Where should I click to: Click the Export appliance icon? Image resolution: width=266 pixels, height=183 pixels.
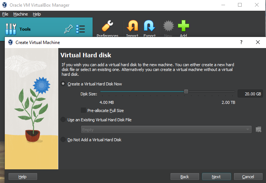pos(149,26)
